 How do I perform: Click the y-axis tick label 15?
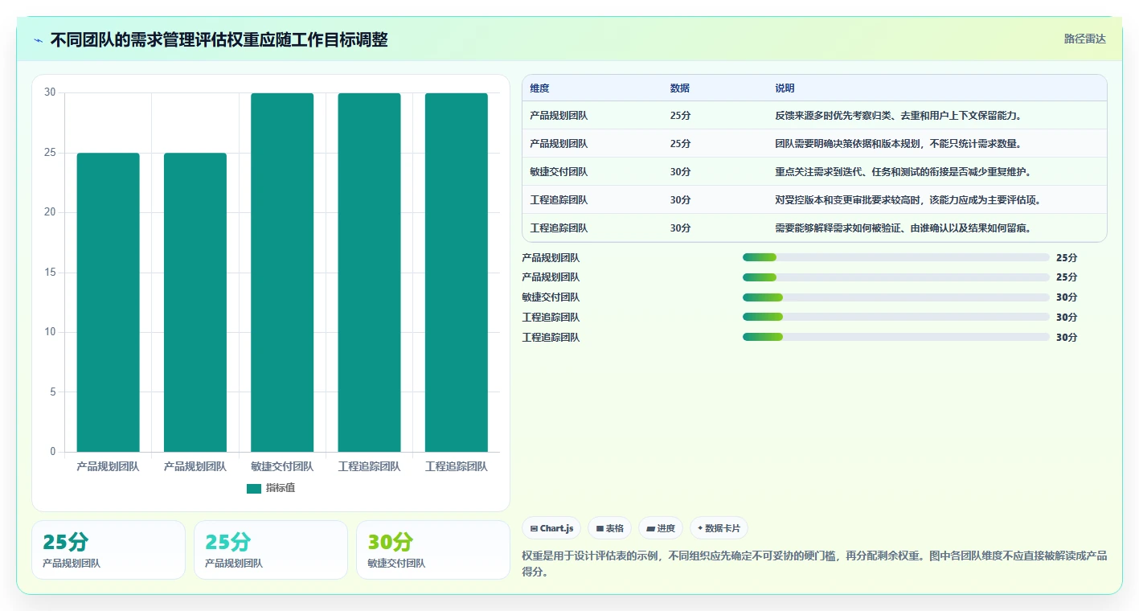[50, 273]
